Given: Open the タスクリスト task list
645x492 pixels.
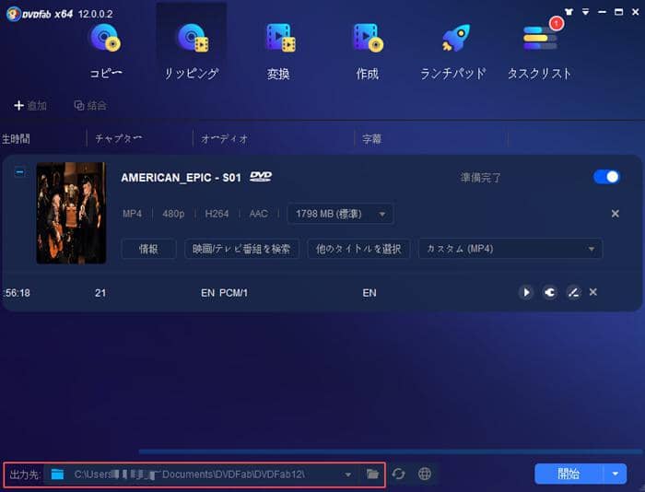Looking at the screenshot, I should [x=539, y=52].
